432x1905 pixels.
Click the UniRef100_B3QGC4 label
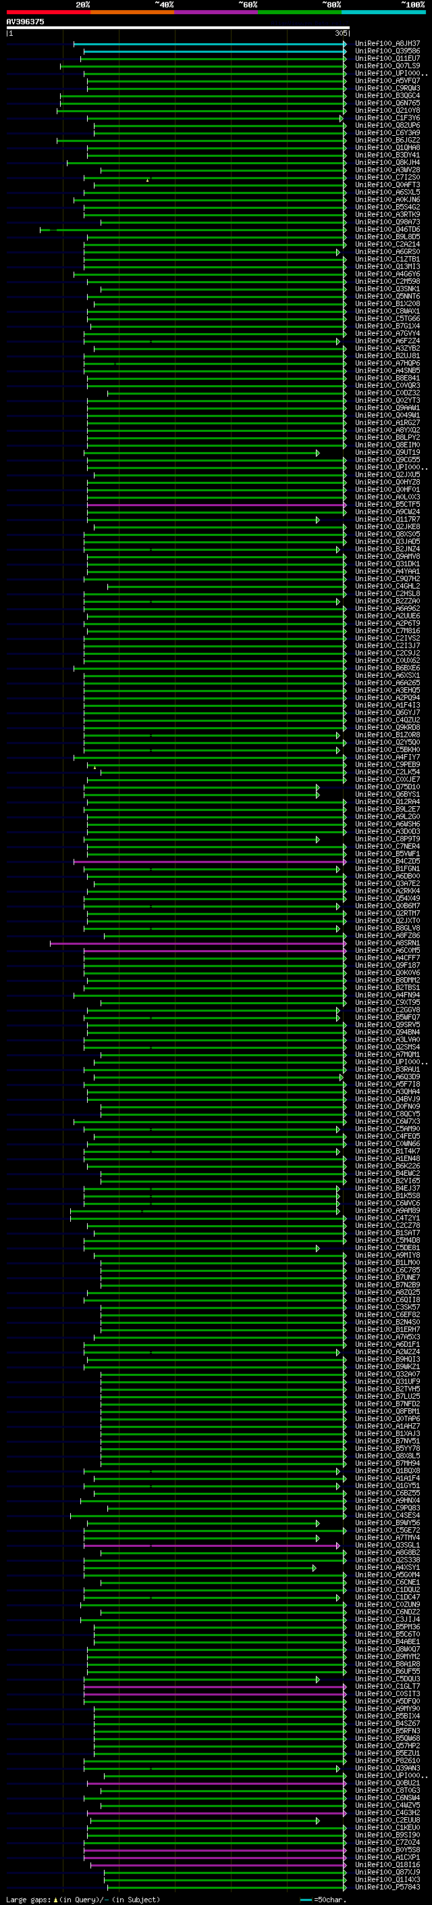(387, 96)
